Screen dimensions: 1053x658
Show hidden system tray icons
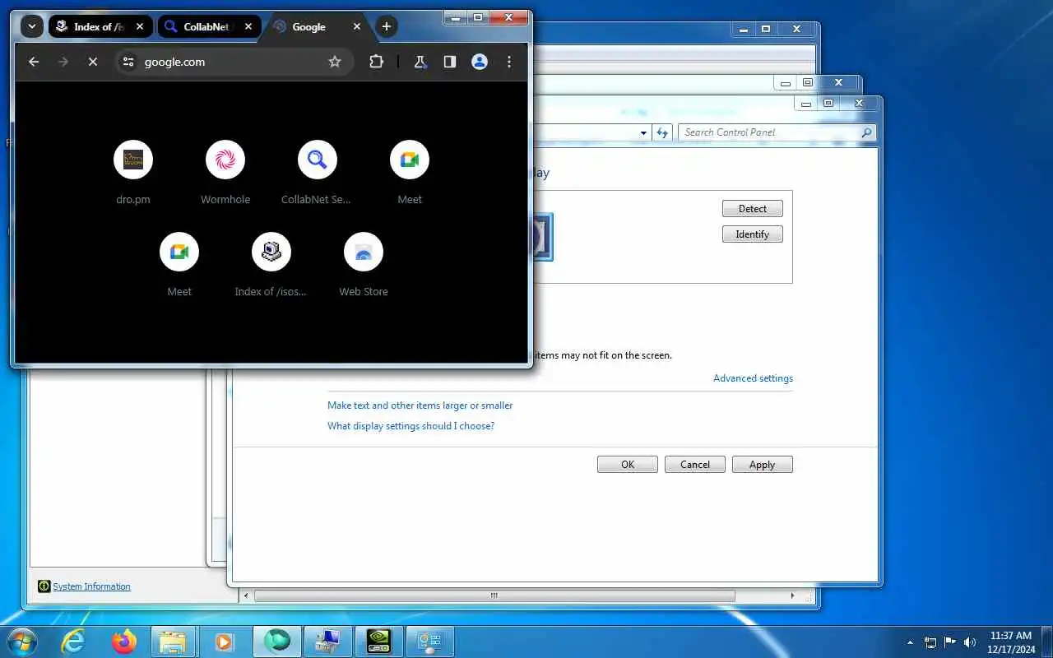tap(910, 642)
